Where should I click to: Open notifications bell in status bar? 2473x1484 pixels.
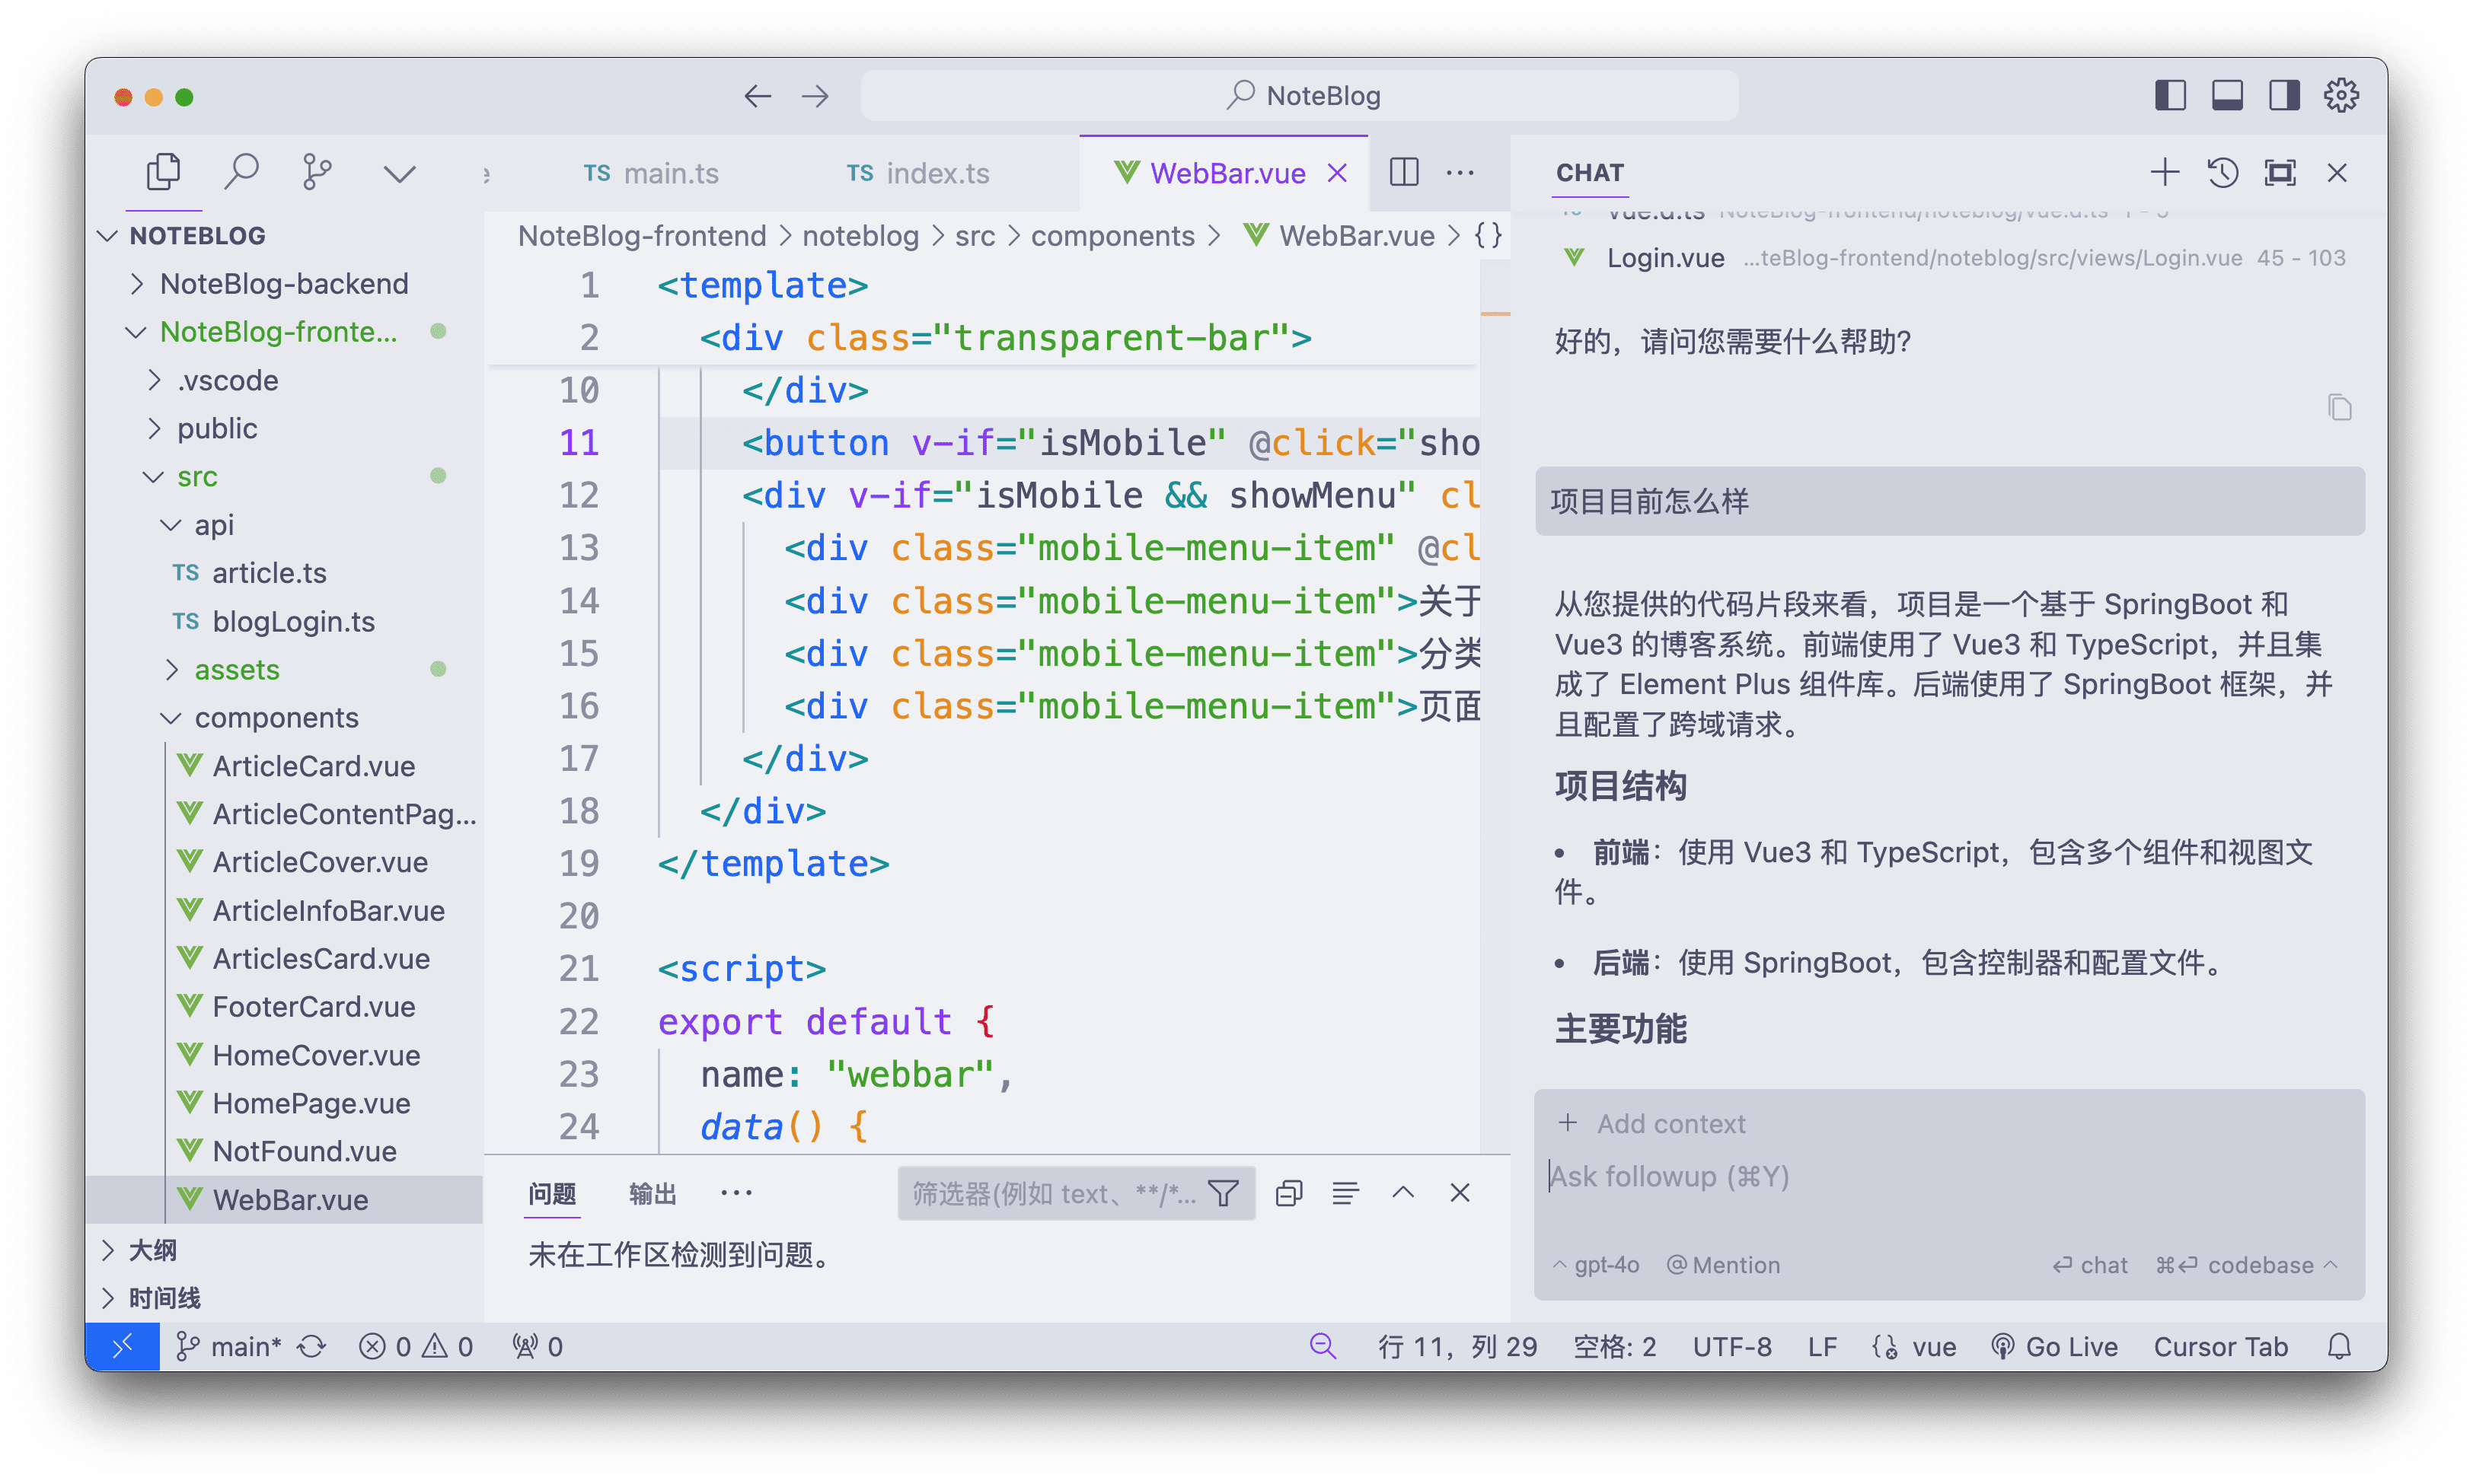[2339, 1347]
